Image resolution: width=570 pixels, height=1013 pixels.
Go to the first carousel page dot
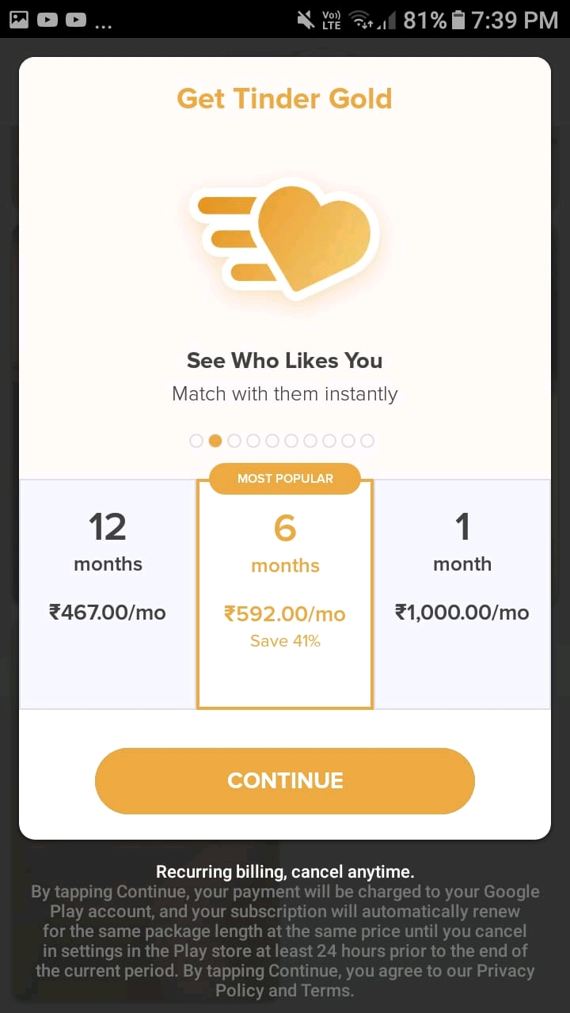click(x=196, y=441)
